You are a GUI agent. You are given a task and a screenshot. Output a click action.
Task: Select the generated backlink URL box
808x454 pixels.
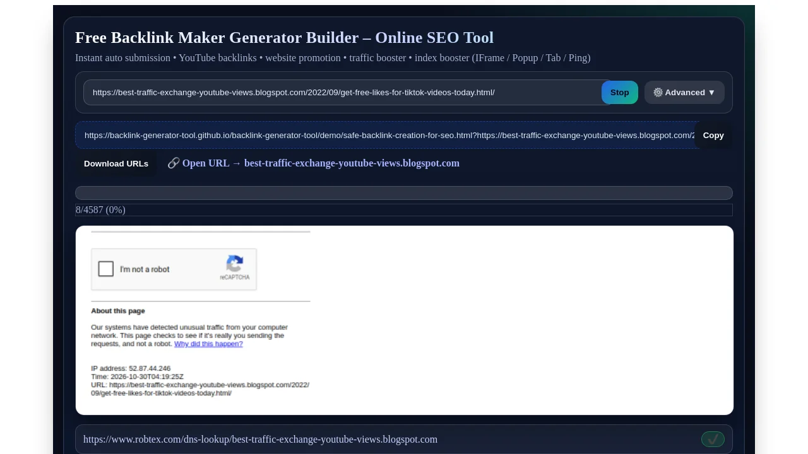click(385, 135)
